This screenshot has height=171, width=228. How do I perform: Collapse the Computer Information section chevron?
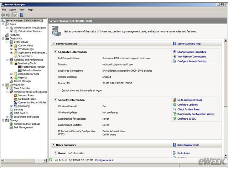(56, 52)
